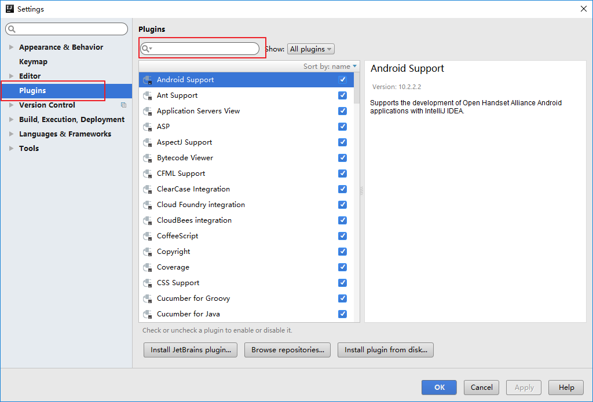This screenshot has height=402, width=593.
Task: Click the CSS Support plugin icon
Action: [148, 283]
